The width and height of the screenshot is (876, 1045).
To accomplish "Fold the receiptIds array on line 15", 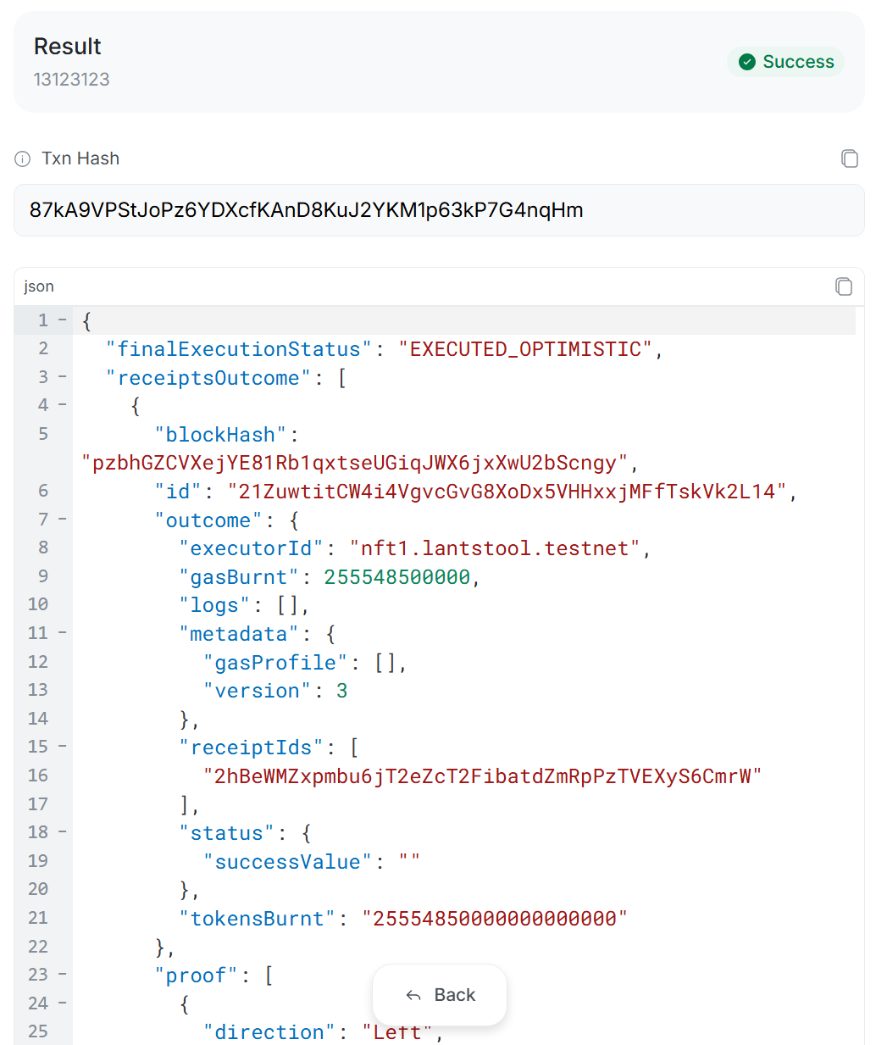I will click(63, 747).
